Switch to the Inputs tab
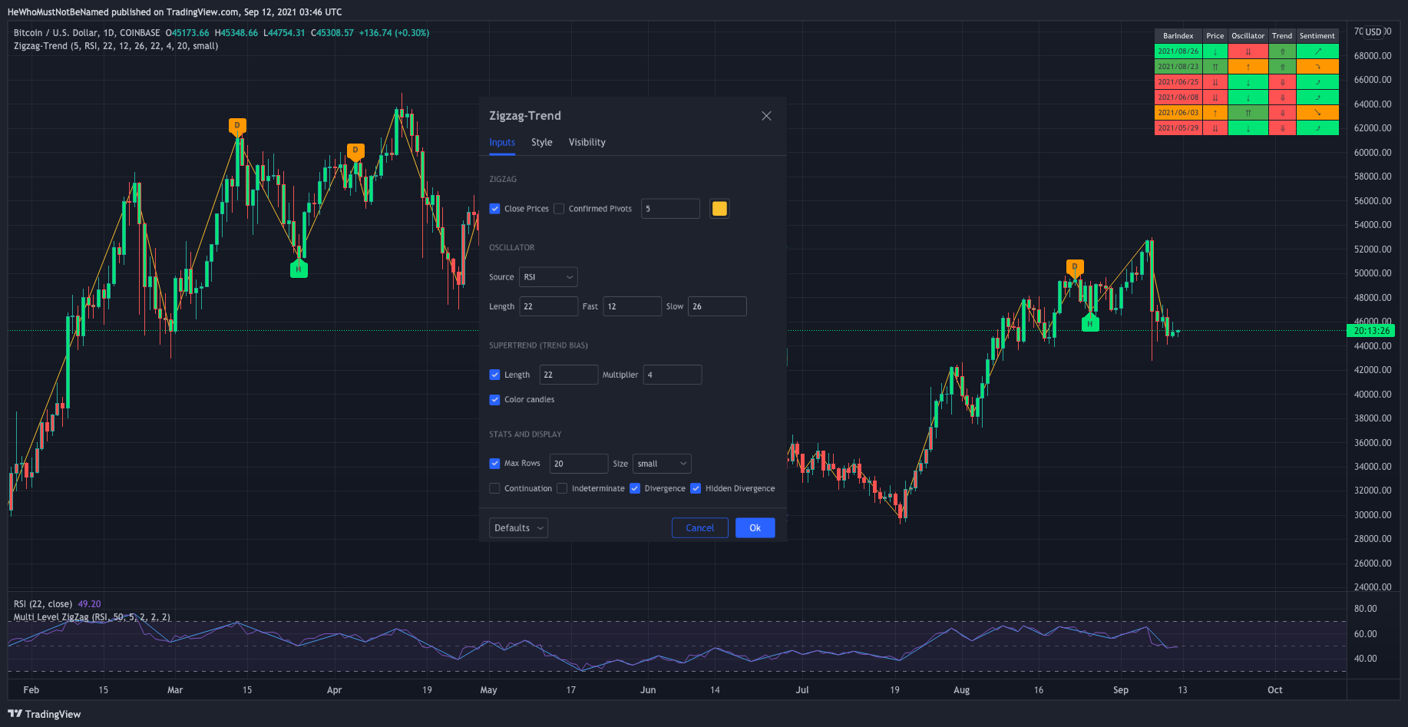The height and width of the screenshot is (727, 1408). point(502,143)
